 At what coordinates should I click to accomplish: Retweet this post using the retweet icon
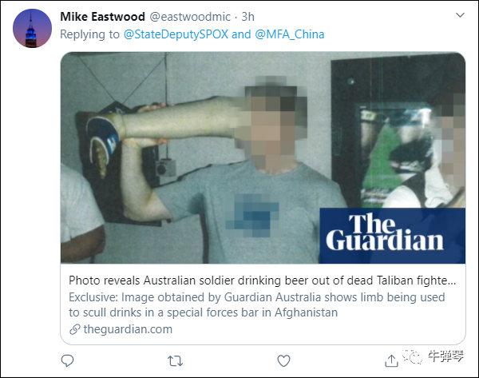tap(176, 361)
